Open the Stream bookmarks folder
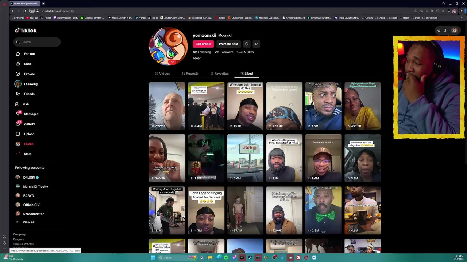This screenshot has height=262, width=467. pyautogui.click(x=392, y=18)
